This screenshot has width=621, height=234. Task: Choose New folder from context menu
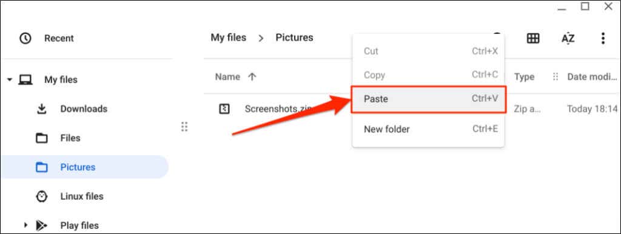429,129
